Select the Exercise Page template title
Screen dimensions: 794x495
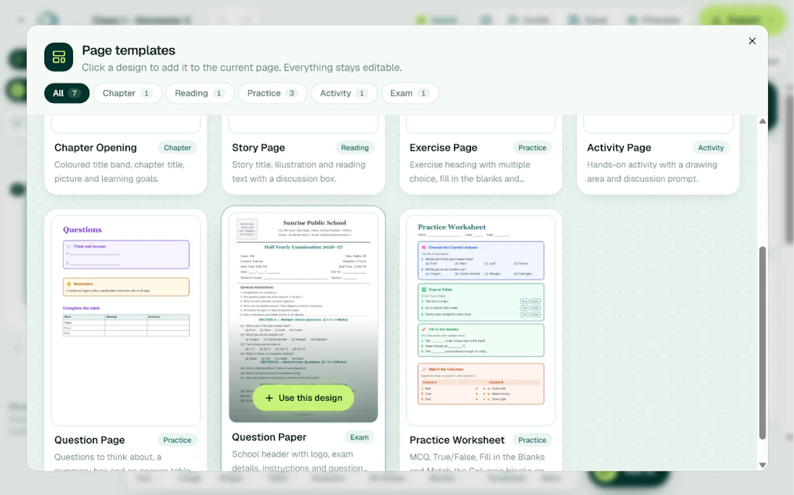pos(443,148)
